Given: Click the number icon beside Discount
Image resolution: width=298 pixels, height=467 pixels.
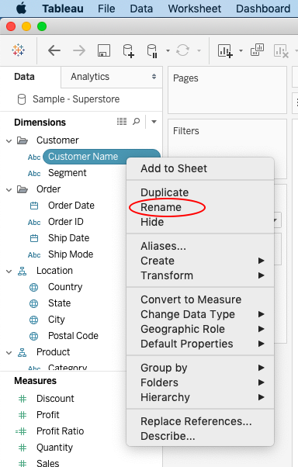Looking at the screenshot, I should pyautogui.click(x=23, y=399).
